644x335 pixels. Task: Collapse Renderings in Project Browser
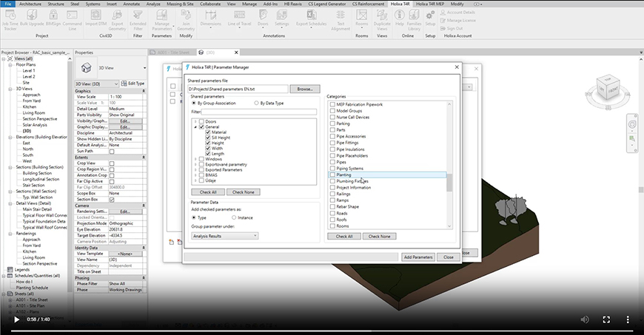click(x=10, y=234)
